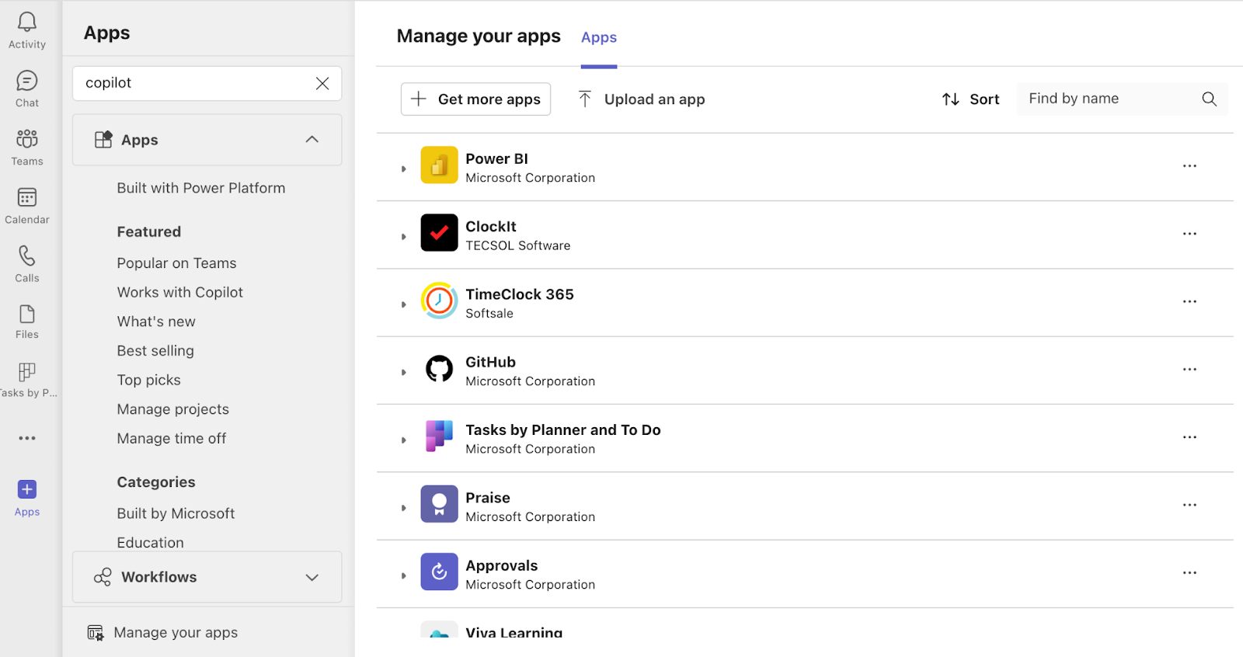
Task: Open more options for TimeClock 365
Action: click(1189, 301)
